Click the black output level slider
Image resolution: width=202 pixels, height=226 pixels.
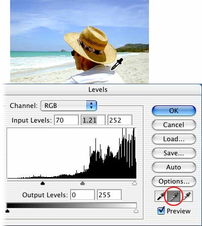[7, 211]
